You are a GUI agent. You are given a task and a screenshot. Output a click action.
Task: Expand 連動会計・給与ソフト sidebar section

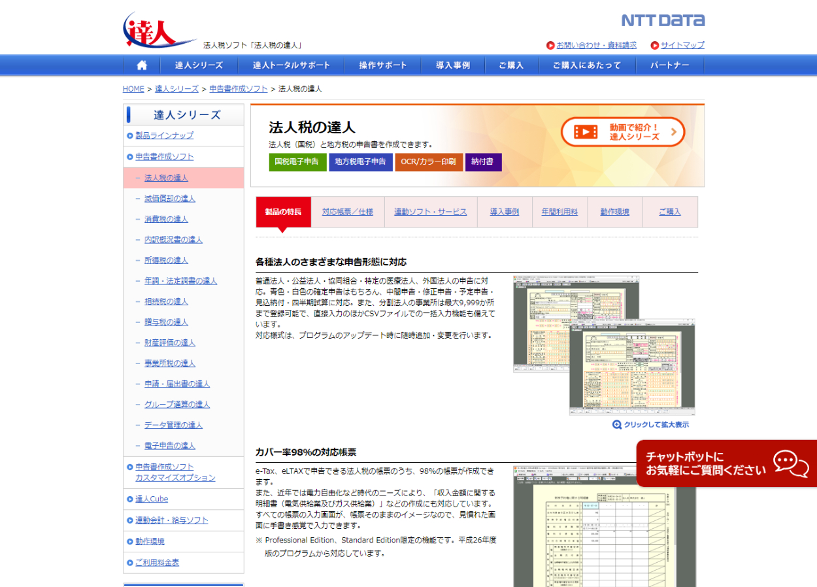[171, 520]
